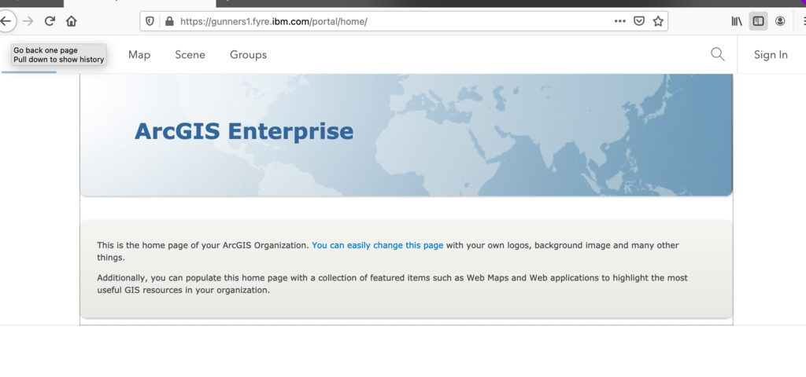806x377 pixels.
Task: Click Sign In link
Action: 771,55
